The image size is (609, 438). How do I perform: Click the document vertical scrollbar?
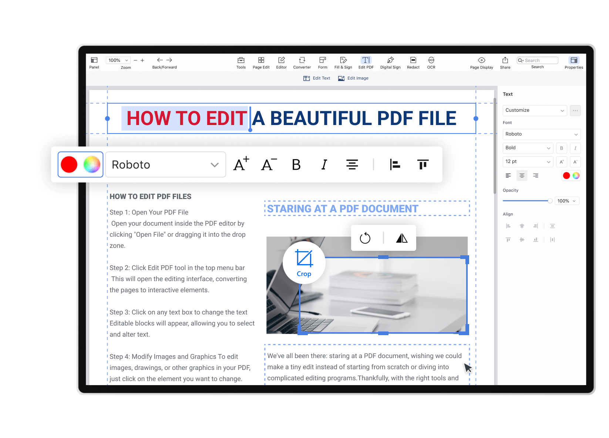(x=495, y=146)
